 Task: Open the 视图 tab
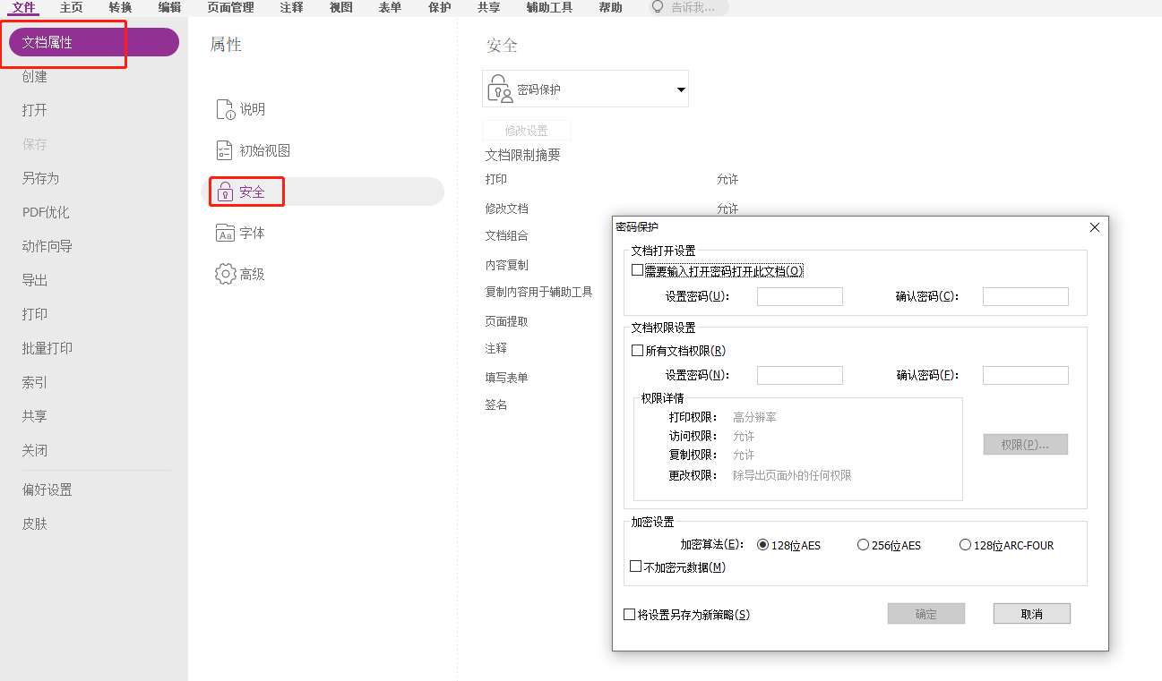[x=340, y=7]
